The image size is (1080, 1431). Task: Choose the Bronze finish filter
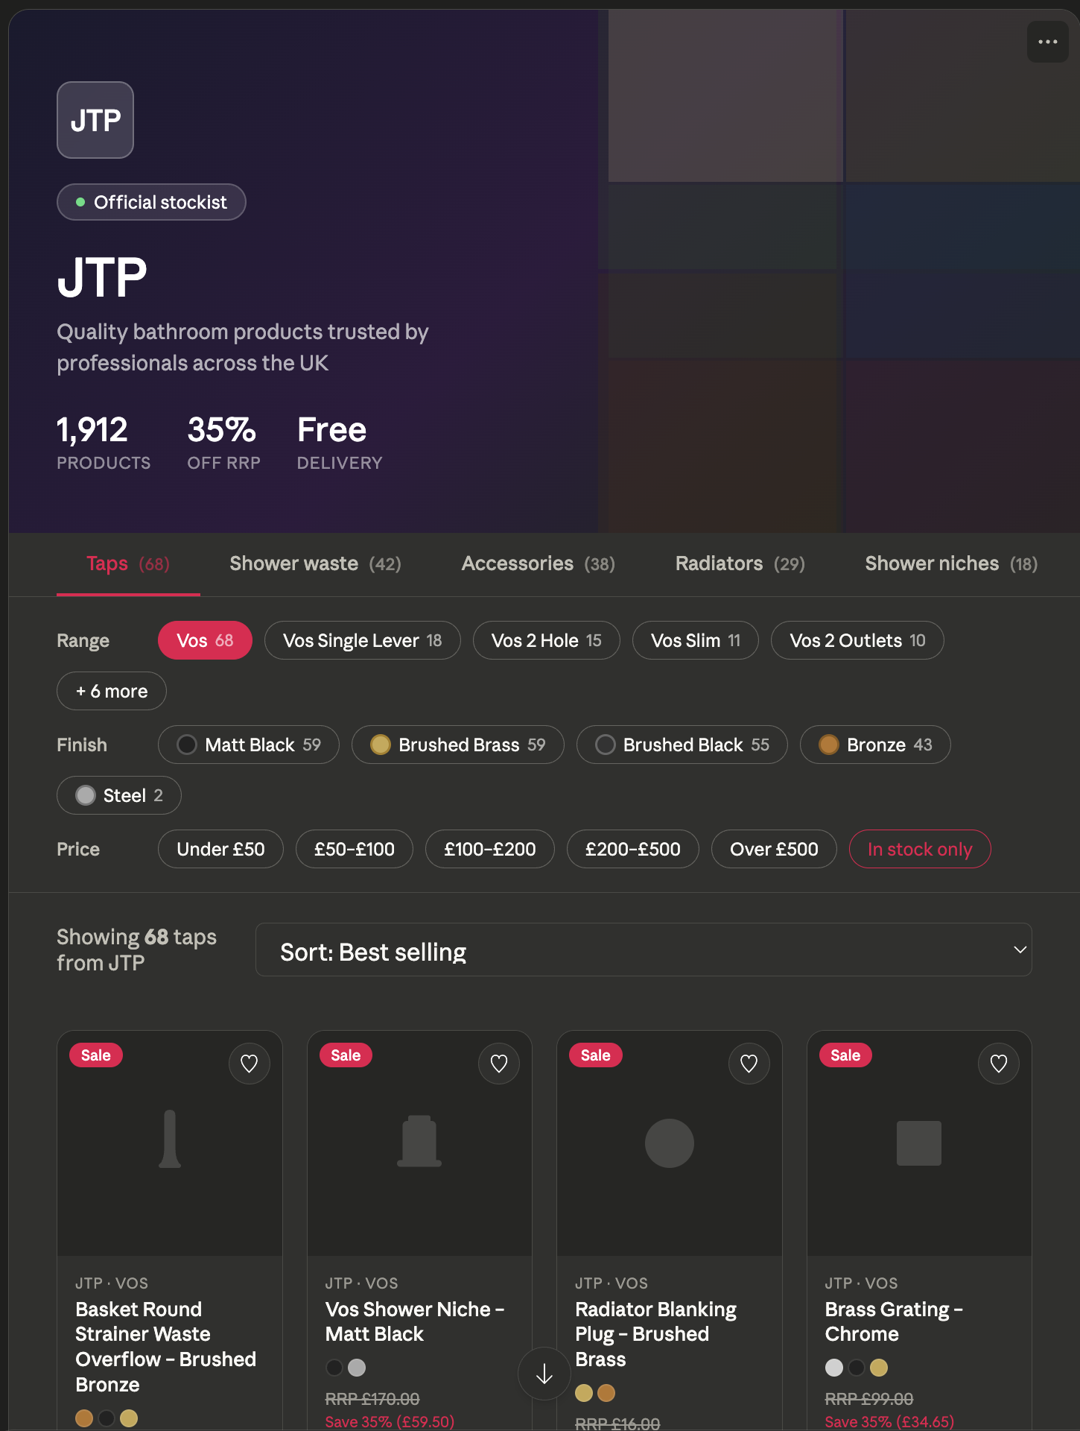click(x=875, y=745)
